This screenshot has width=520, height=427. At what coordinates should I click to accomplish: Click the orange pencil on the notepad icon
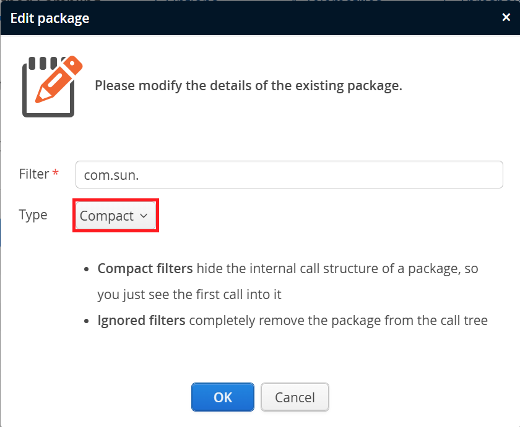click(59, 79)
